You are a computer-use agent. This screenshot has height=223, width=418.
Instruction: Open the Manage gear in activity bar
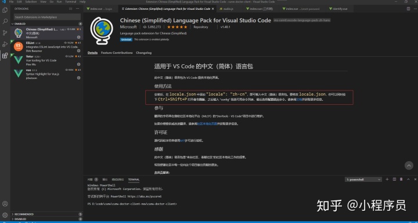pos(5,215)
